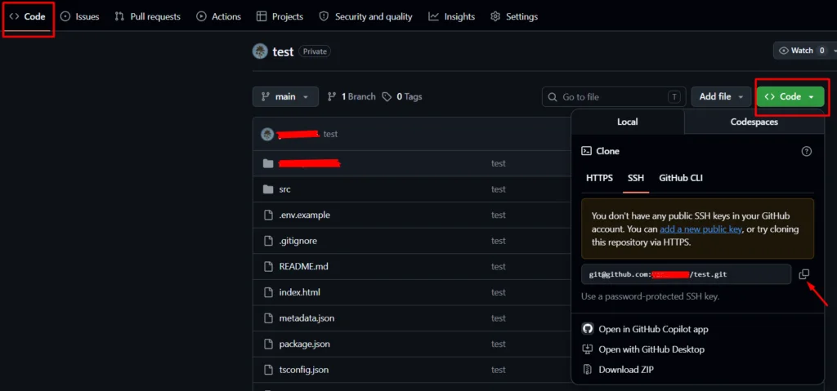The width and height of the screenshot is (837, 391).
Task: Open the .env.example file
Action: (304, 215)
